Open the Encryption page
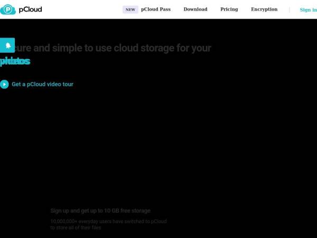This screenshot has width=317, height=238. click(x=264, y=10)
